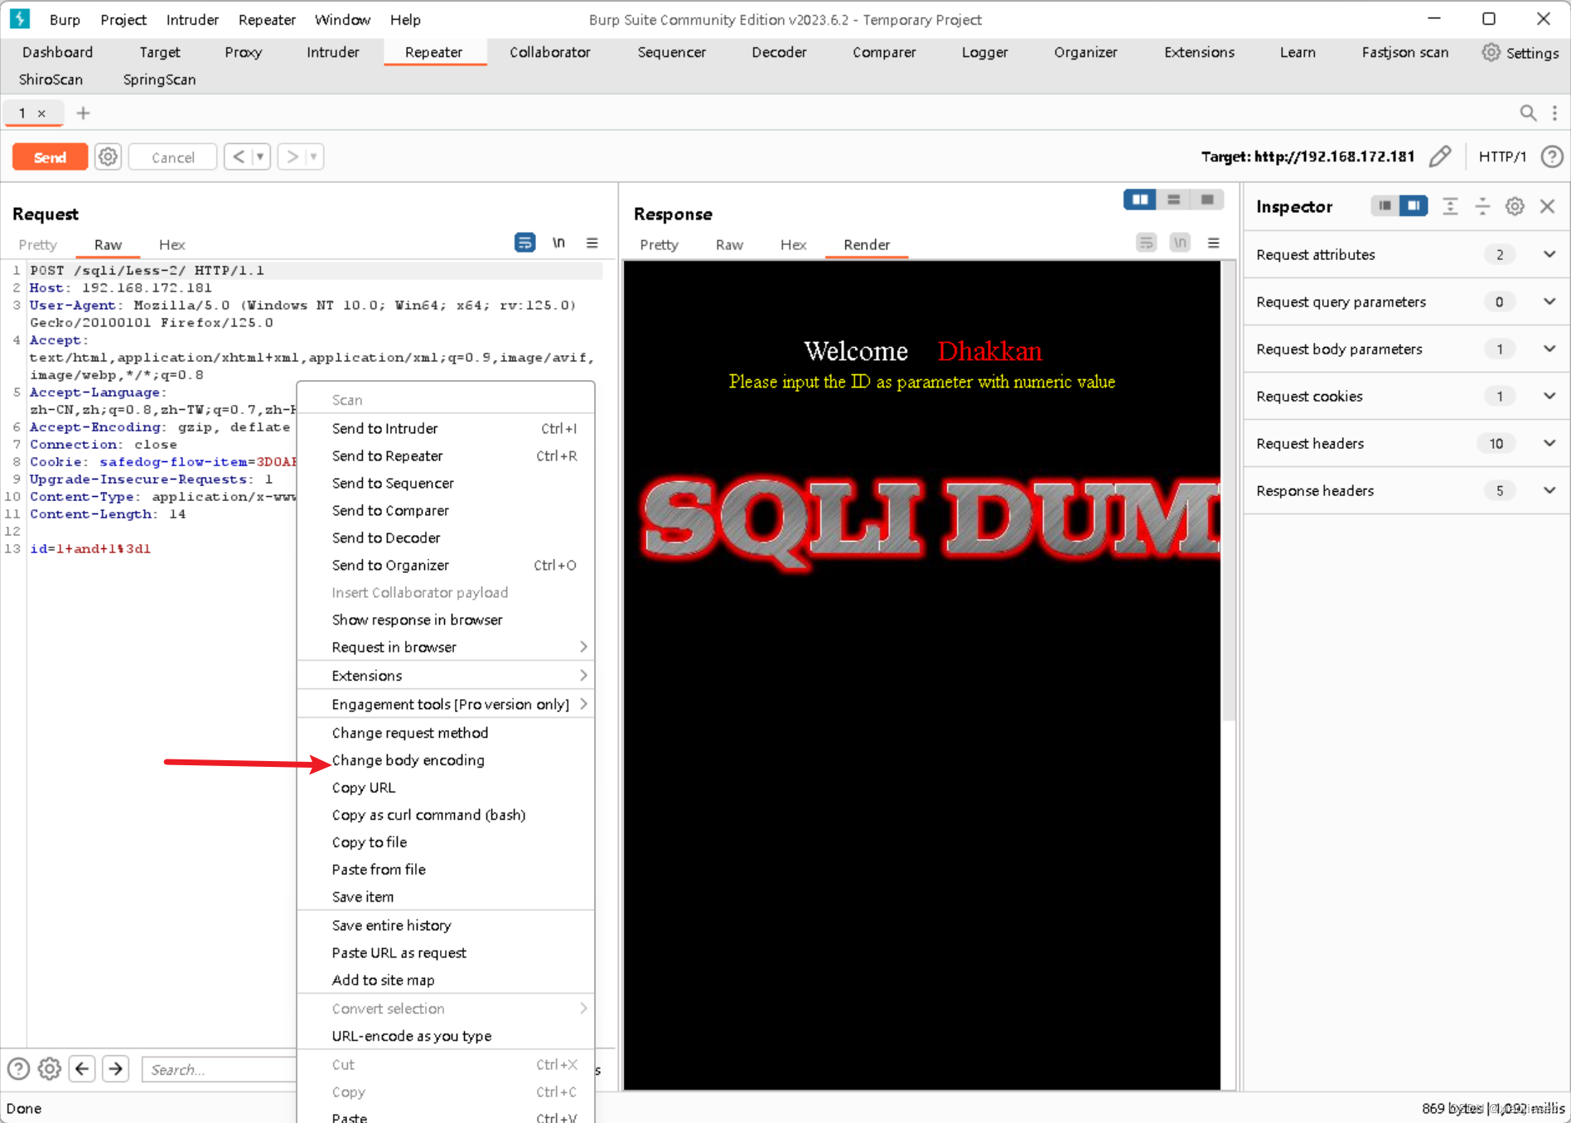Image resolution: width=1571 pixels, height=1123 pixels.
Task: Go forward in request history
Action: (292, 157)
